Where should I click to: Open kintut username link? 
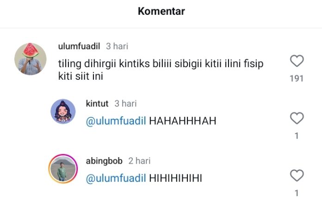pos(97,103)
